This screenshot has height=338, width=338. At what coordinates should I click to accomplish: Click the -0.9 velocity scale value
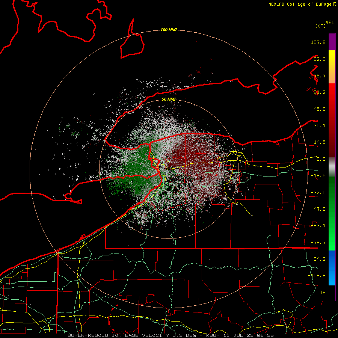click(320, 159)
